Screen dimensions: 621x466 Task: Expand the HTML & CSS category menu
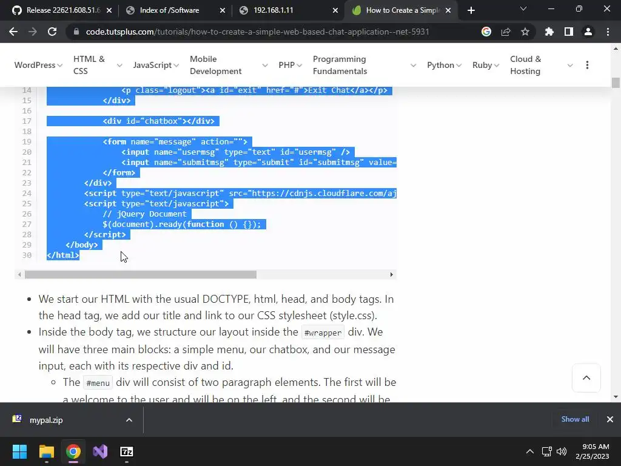[x=98, y=65]
